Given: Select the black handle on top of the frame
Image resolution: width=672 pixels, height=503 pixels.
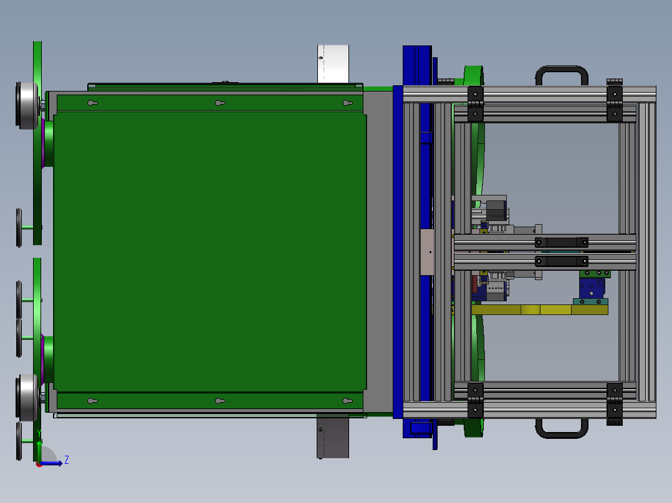Looking at the screenshot, I should click(x=562, y=75).
